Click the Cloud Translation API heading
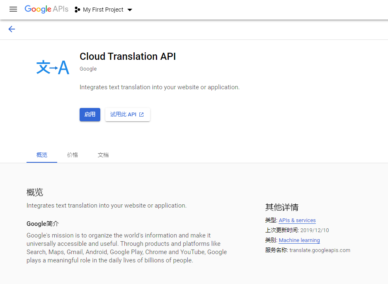Screen dimensions: 388x284 [128, 56]
